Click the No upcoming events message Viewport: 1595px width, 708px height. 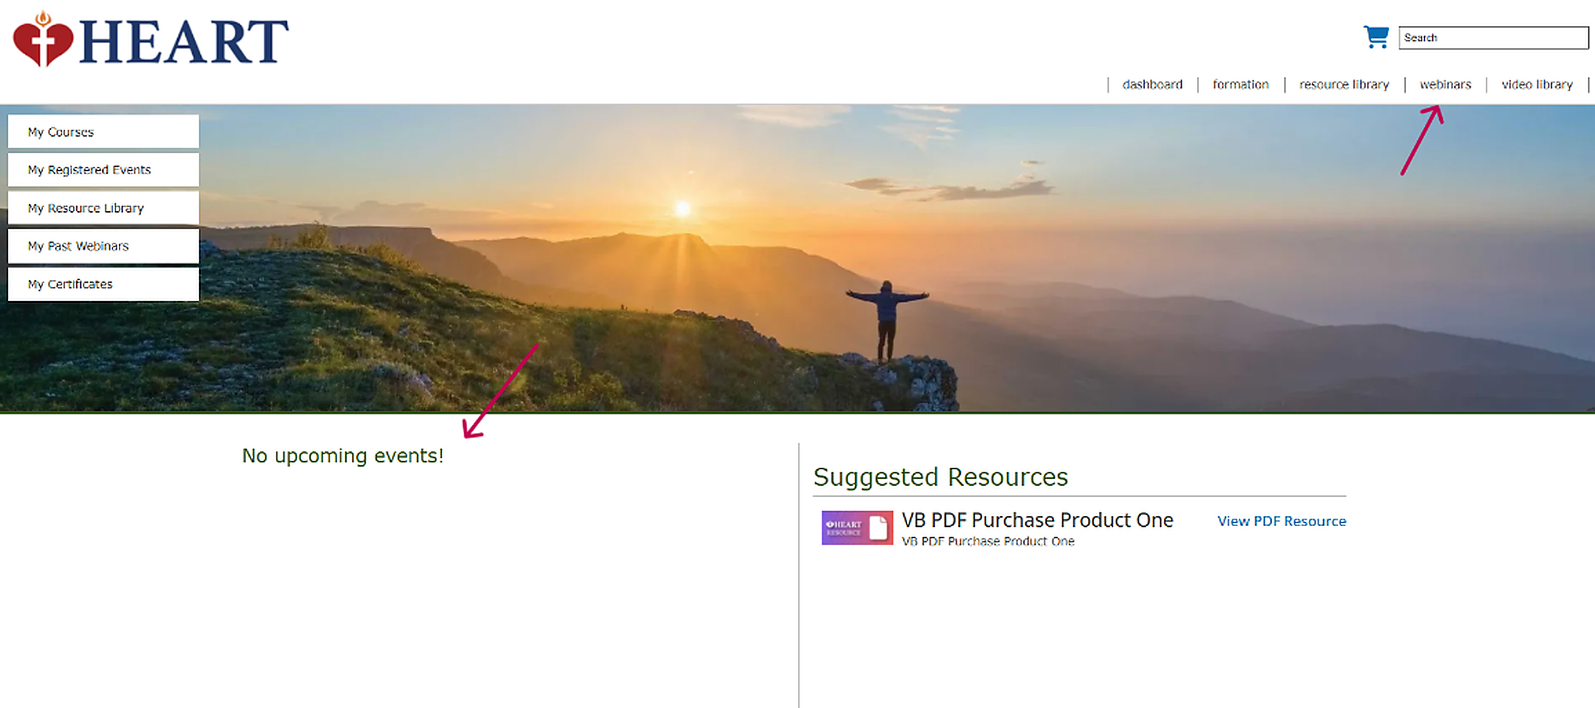pos(342,455)
